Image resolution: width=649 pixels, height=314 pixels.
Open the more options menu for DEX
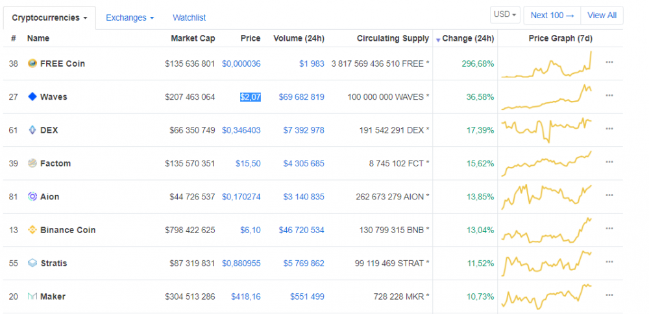(x=609, y=128)
